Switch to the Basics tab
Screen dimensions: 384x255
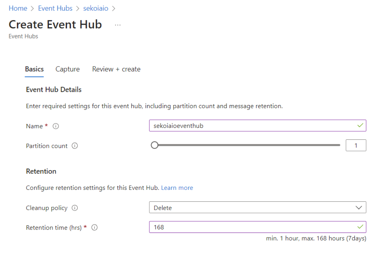[x=34, y=69]
